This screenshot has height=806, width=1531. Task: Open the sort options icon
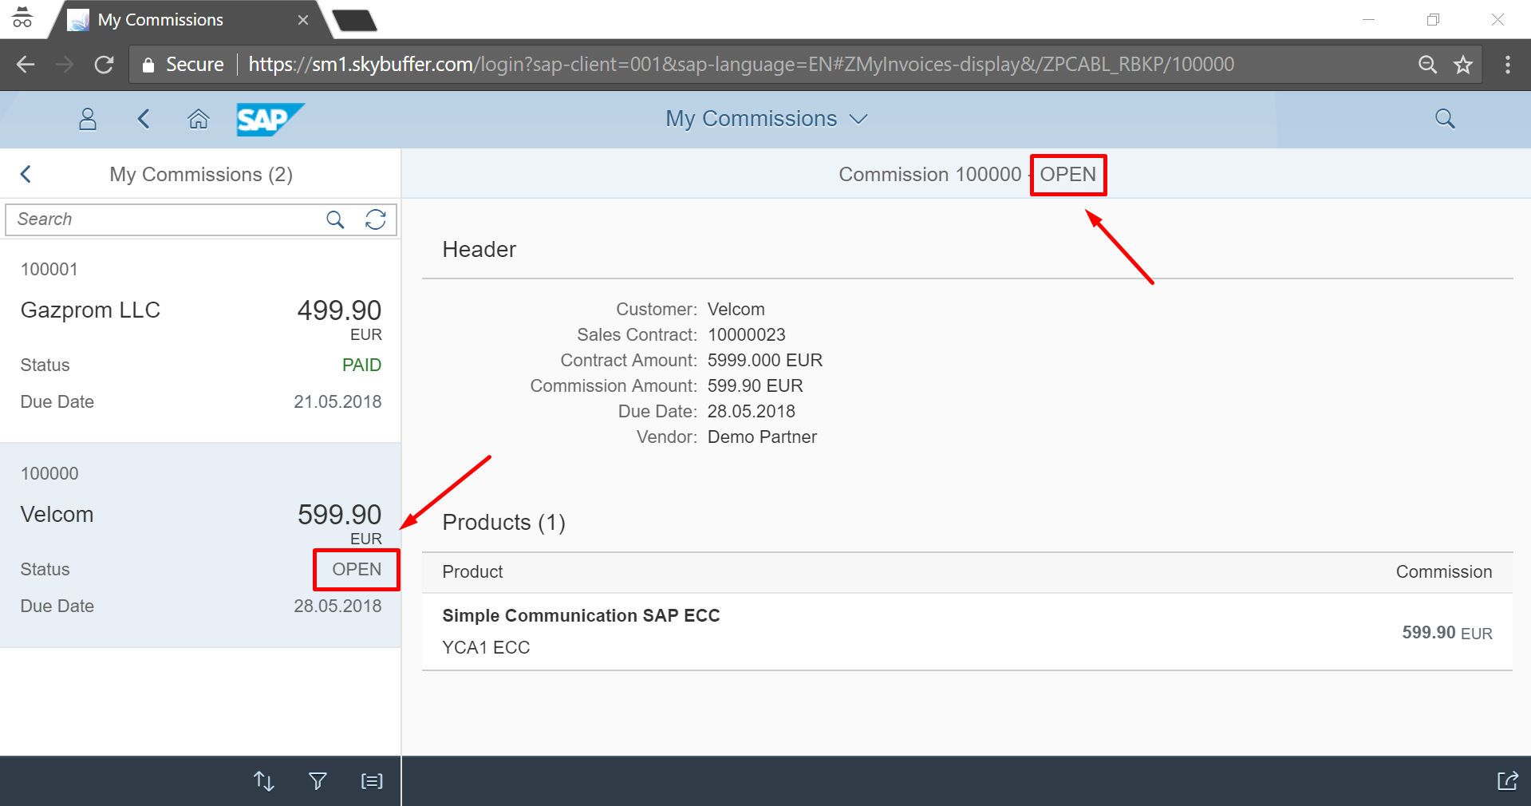coord(264,781)
